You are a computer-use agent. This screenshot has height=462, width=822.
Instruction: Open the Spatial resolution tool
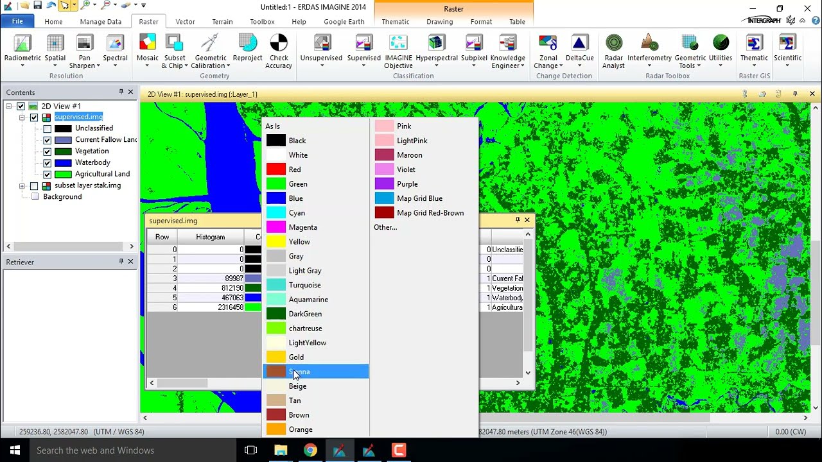[x=55, y=50]
